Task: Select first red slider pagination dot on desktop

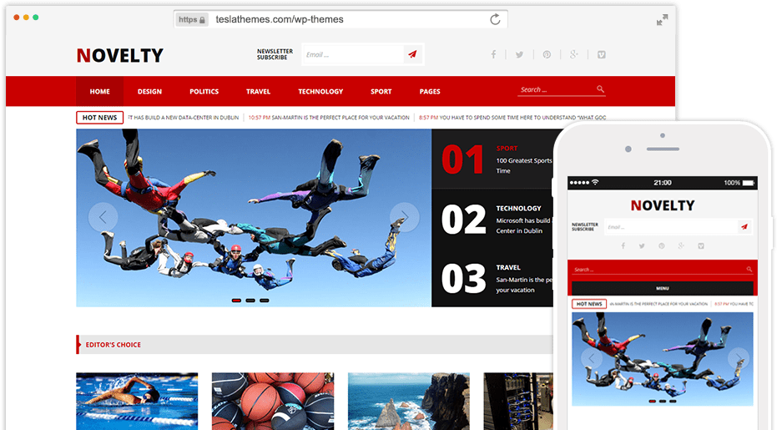Action: pyautogui.click(x=236, y=301)
